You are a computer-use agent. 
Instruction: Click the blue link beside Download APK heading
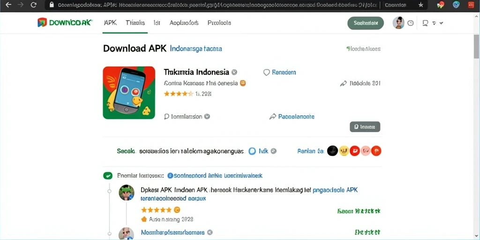click(x=196, y=49)
